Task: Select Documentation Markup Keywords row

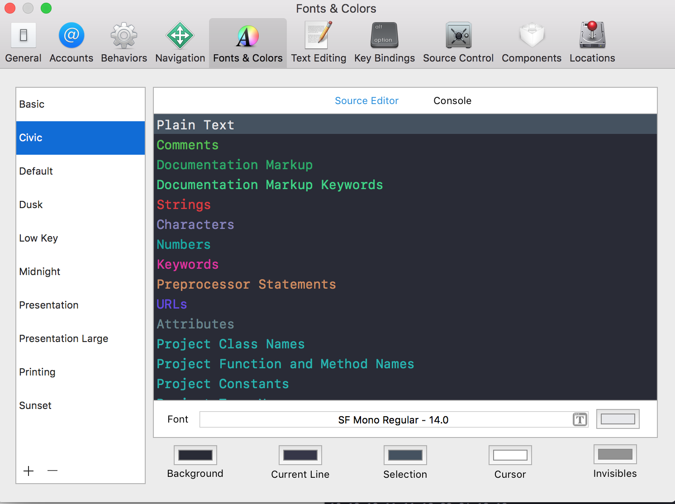Action: 405,184
